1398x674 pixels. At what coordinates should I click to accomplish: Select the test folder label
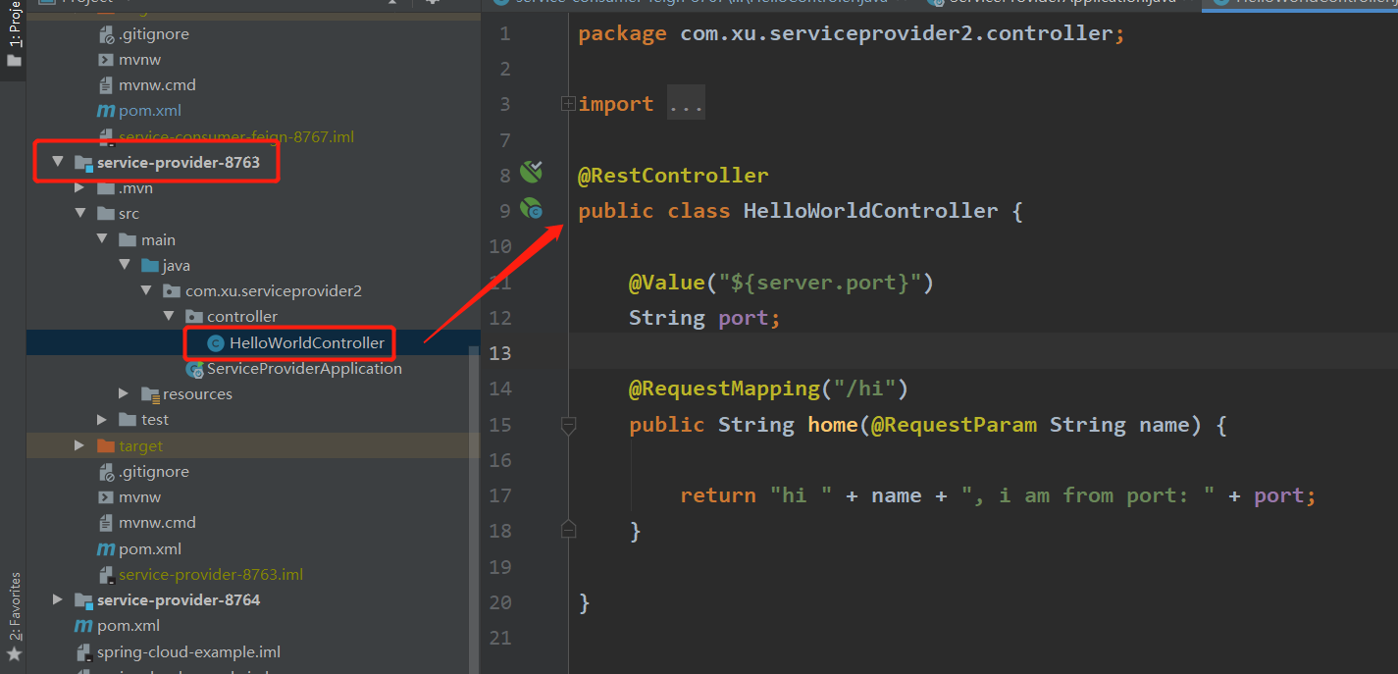click(155, 420)
